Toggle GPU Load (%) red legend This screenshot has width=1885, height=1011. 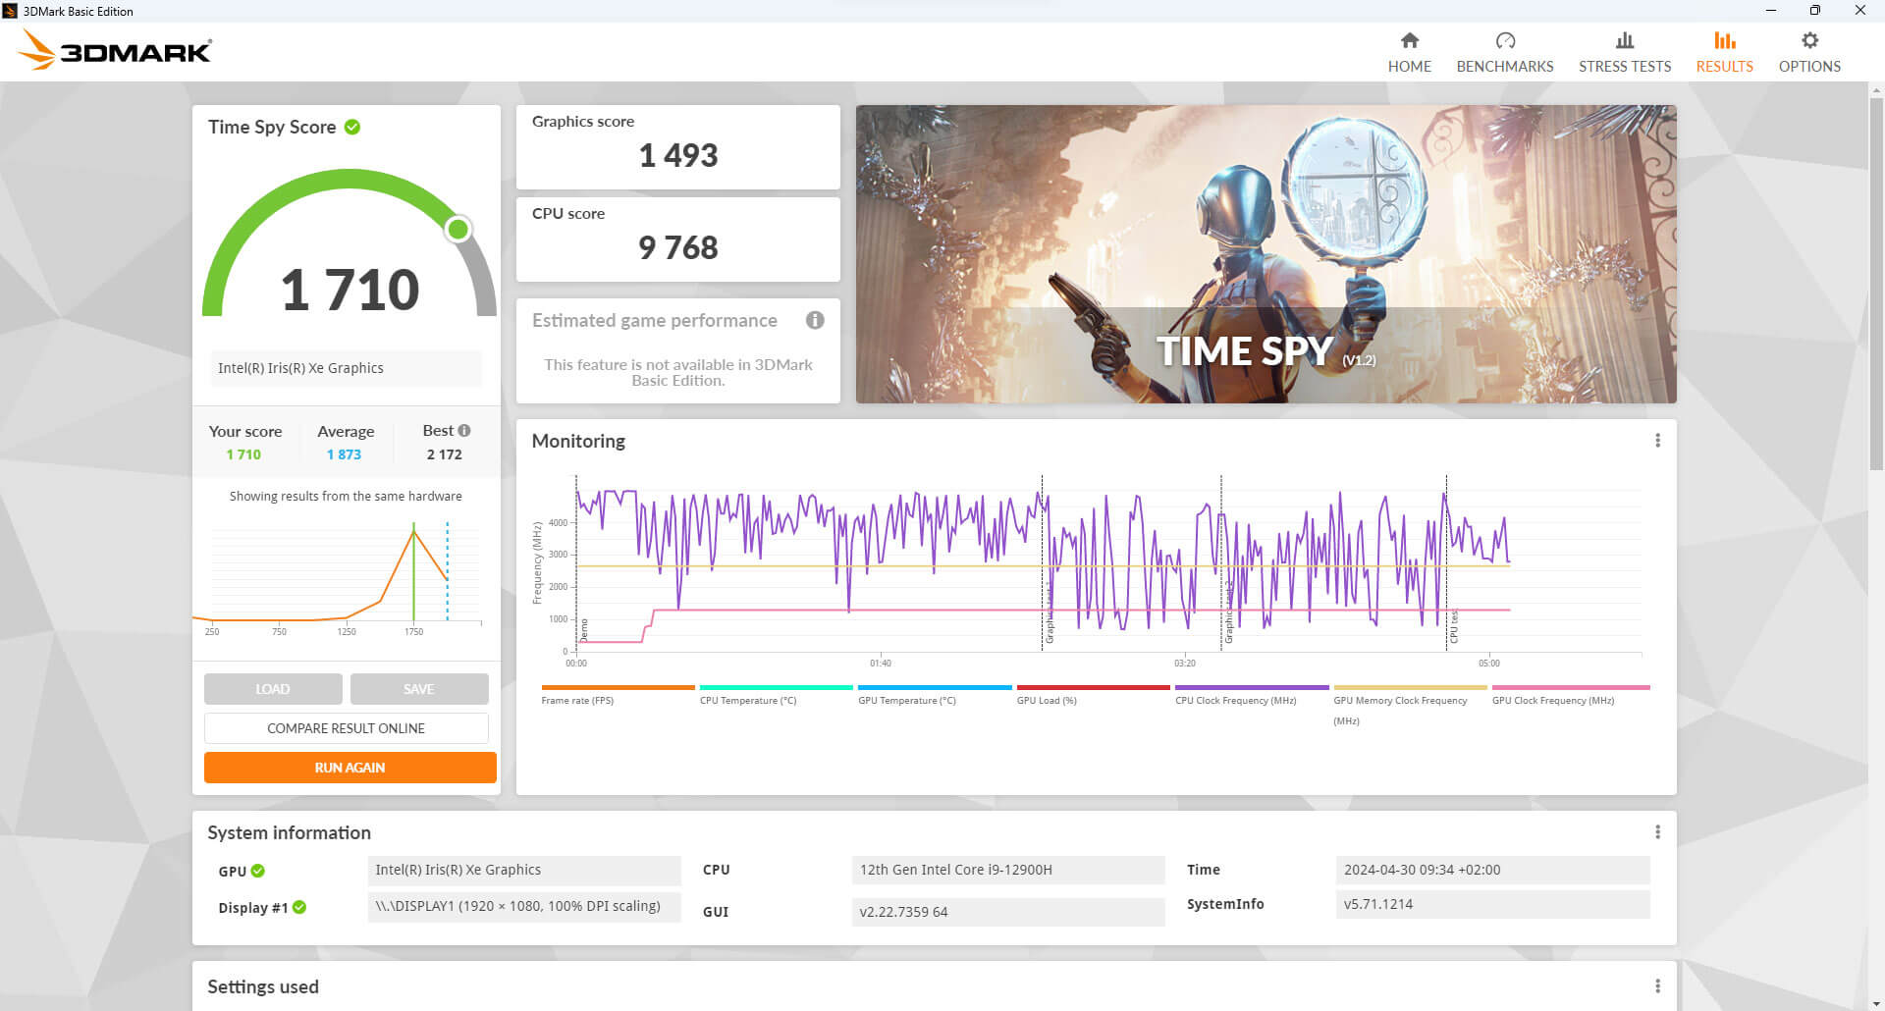tap(1094, 687)
